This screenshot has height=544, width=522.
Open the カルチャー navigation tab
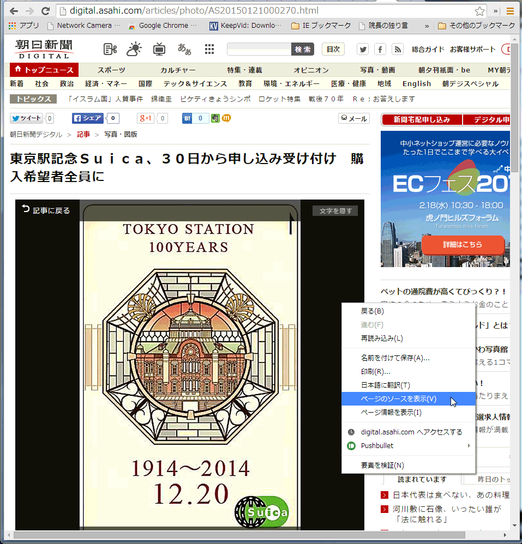(178, 70)
